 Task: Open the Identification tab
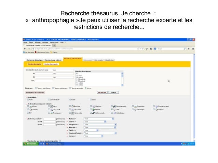point(110,60)
